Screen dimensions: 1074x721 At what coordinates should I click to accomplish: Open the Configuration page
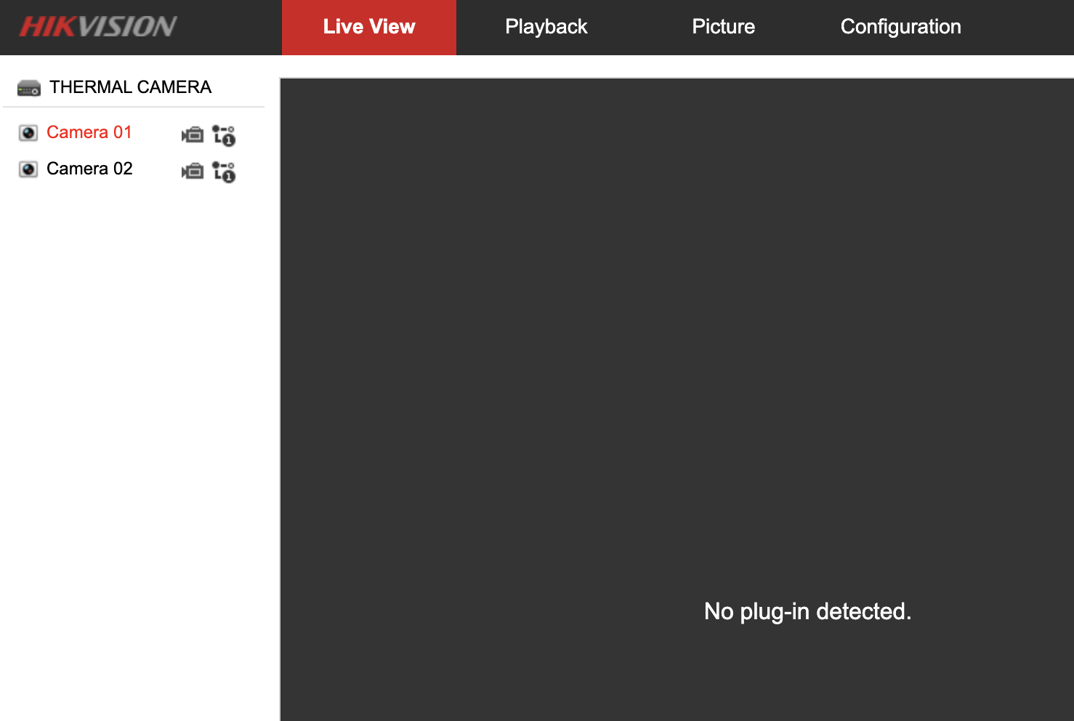900,27
